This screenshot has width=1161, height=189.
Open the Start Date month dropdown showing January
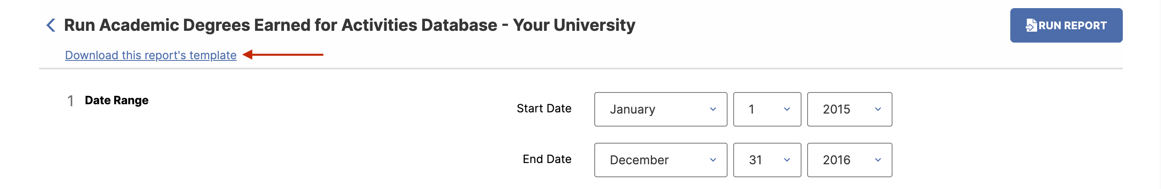661,110
